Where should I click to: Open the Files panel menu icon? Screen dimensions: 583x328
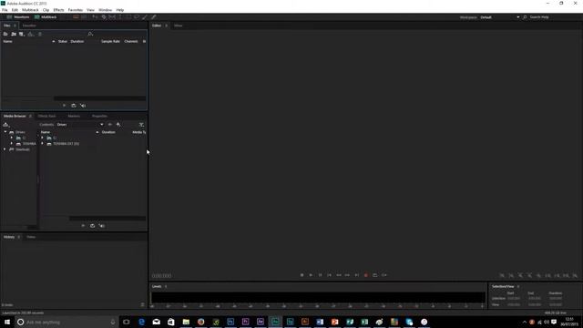pyautogui.click(x=15, y=26)
